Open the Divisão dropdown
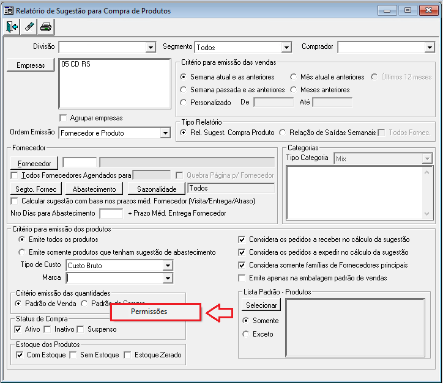This screenshot has width=443, height=383. click(151, 47)
